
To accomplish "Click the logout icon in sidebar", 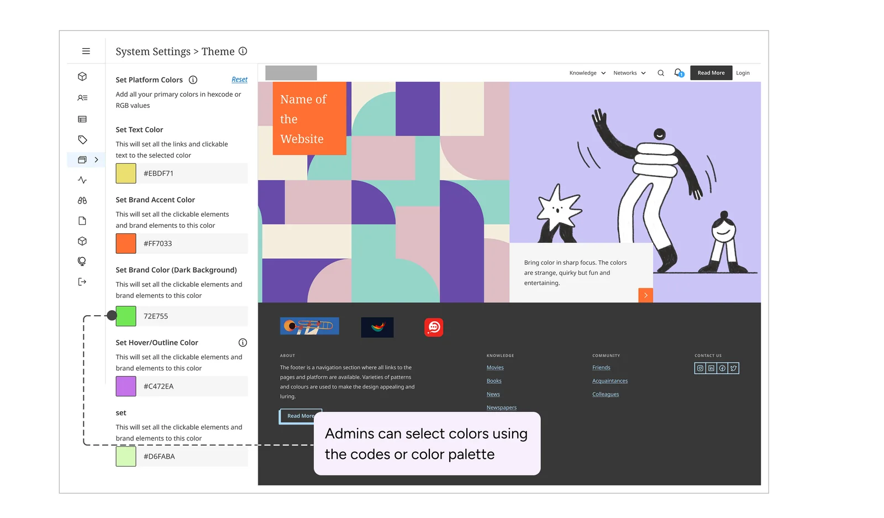I will click(x=82, y=282).
